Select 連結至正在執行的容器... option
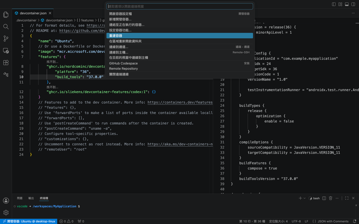This screenshot has height=224, width=359. point(180,25)
